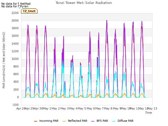Click the 400 y-axis tick label
Viewport: 168px width, 126px height.
click(x=16, y=82)
